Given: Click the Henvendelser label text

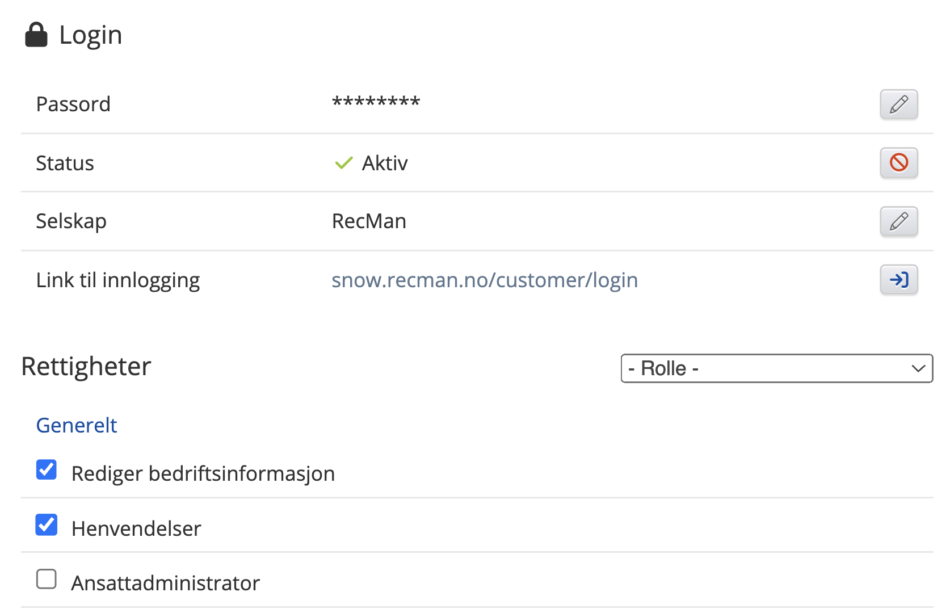Looking at the screenshot, I should tap(136, 528).
